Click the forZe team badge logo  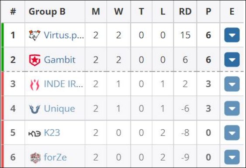coord(35,158)
